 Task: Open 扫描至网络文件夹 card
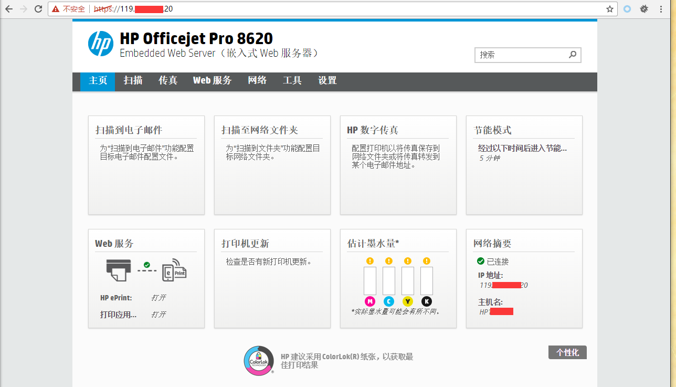[272, 165]
